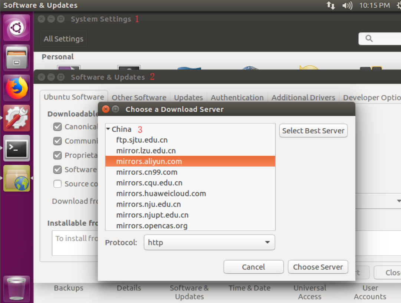The image size is (401, 303).
Task: Switch to the Additional Drivers tab
Action: 303,98
